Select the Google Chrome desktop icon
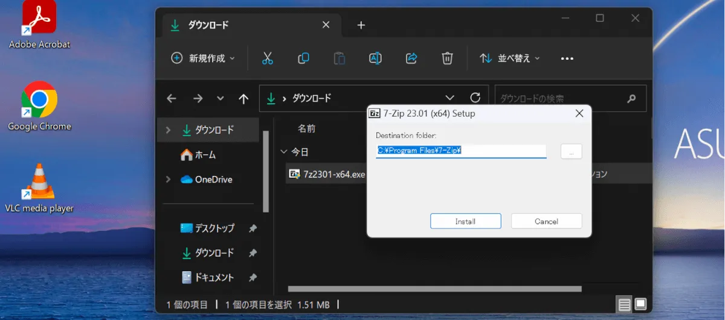 click(39, 107)
